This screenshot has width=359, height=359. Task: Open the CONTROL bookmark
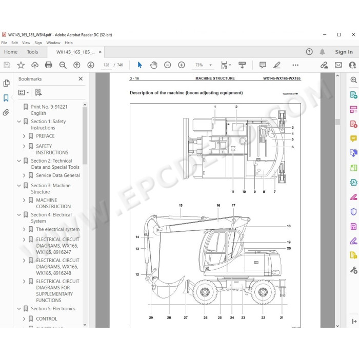(x=47, y=318)
